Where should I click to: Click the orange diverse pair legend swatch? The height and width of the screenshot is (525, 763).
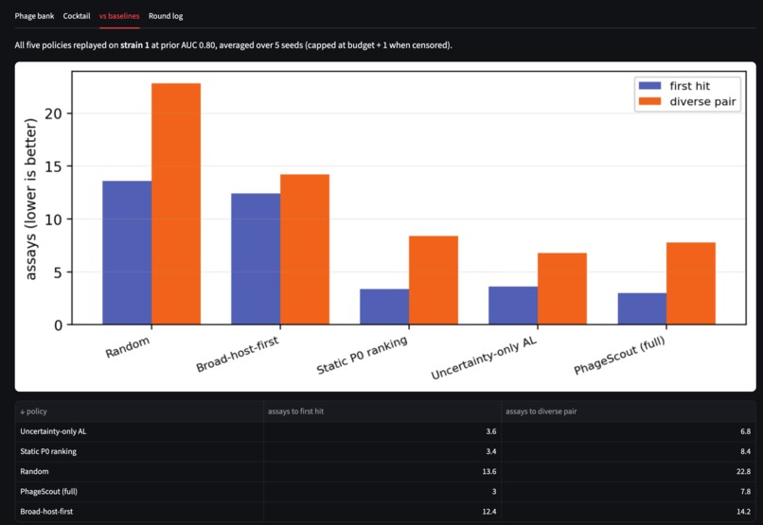[649, 101]
